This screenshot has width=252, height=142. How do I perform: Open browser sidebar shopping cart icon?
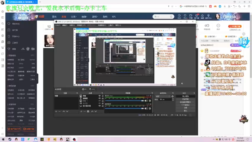pyautogui.click(x=3, y=48)
